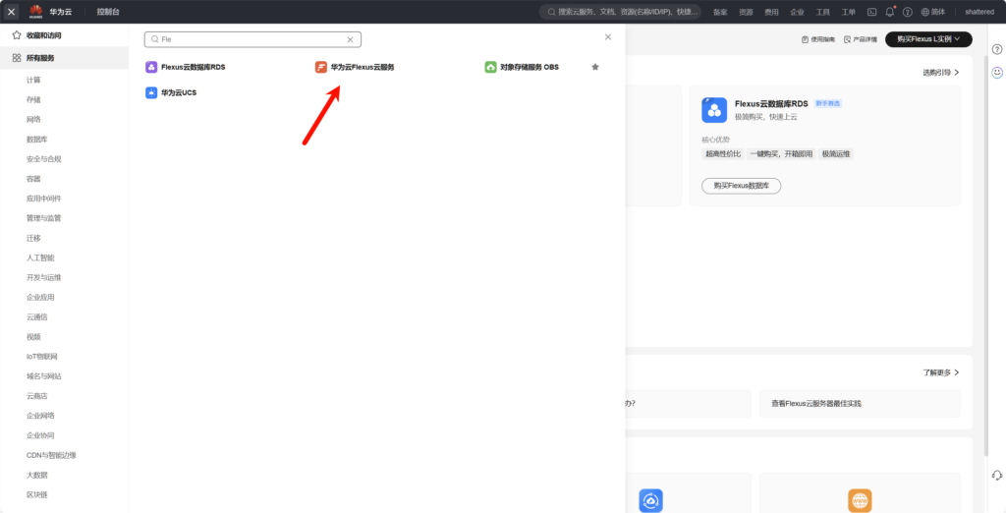1006x513 pixels.
Task: Open 华为云UCS service result
Action: click(x=178, y=92)
